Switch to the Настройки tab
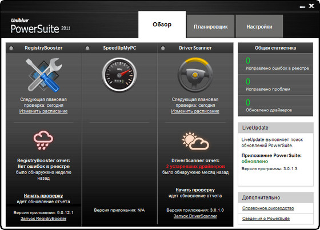This screenshot has width=320, height=230. [x=259, y=26]
